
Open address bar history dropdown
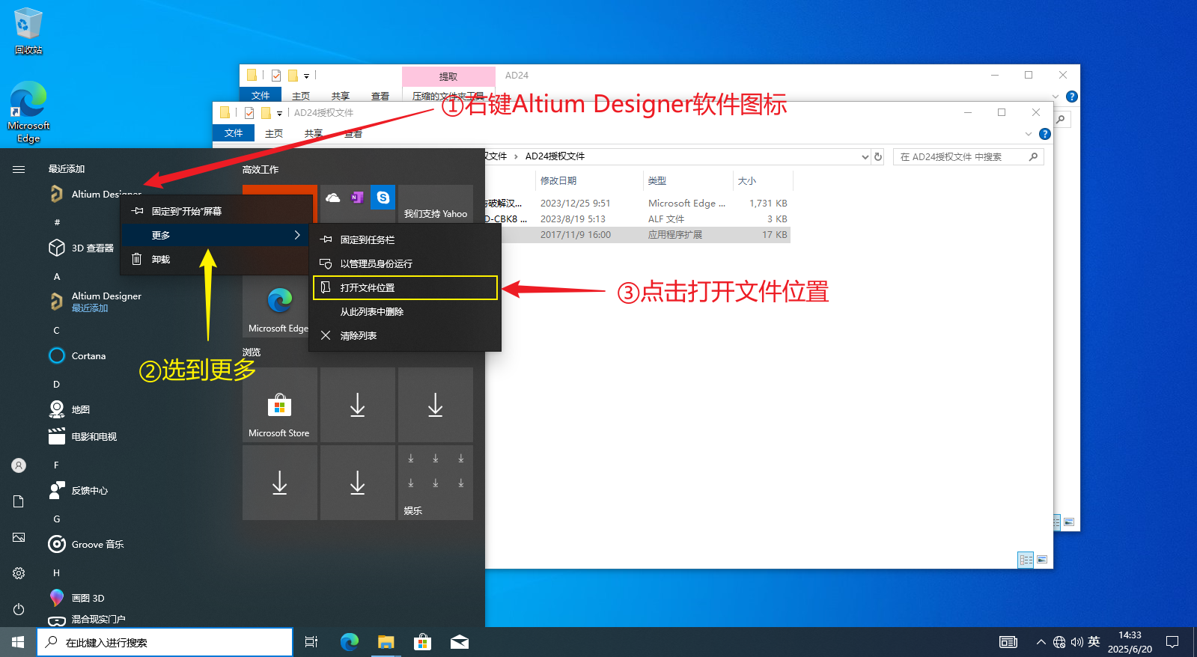point(865,156)
